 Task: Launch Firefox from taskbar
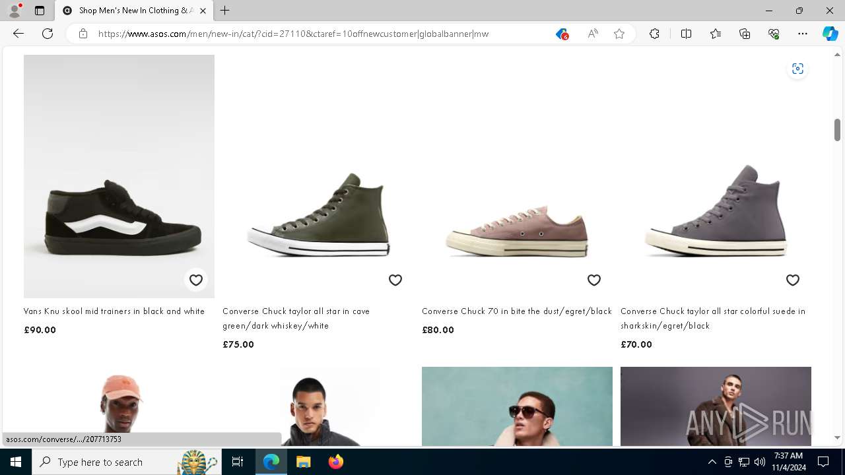pyautogui.click(x=335, y=462)
